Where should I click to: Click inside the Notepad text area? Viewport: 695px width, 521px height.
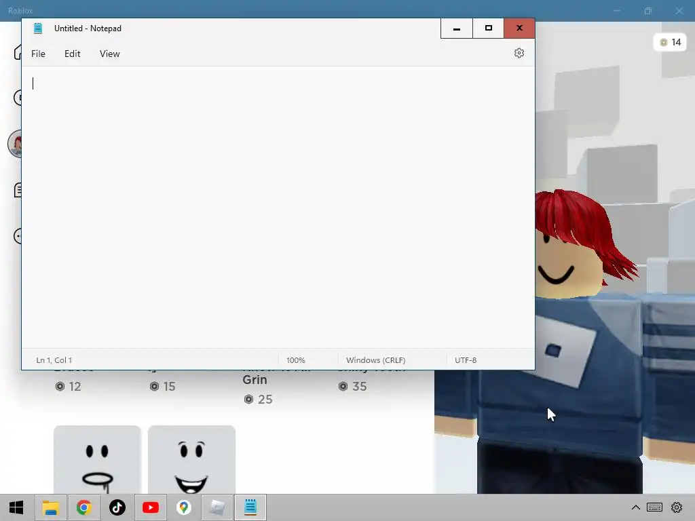tap(278, 207)
